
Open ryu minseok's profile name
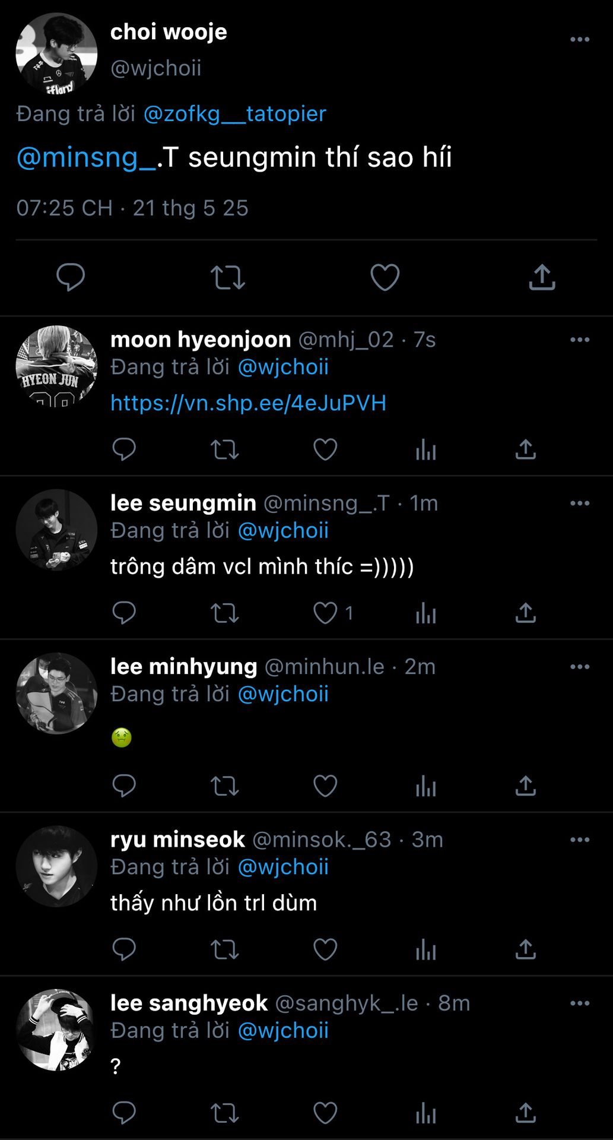[x=177, y=840]
